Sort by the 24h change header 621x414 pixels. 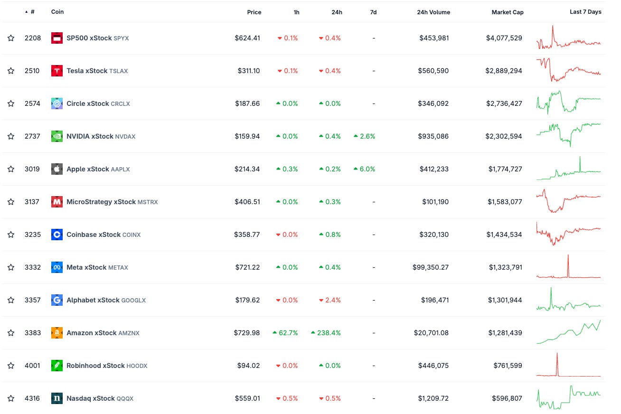pos(337,12)
